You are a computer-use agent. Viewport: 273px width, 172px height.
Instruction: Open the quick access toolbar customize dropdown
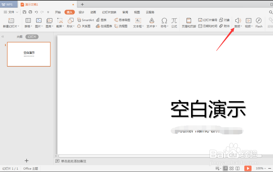pyautogui.click(x=48, y=12)
